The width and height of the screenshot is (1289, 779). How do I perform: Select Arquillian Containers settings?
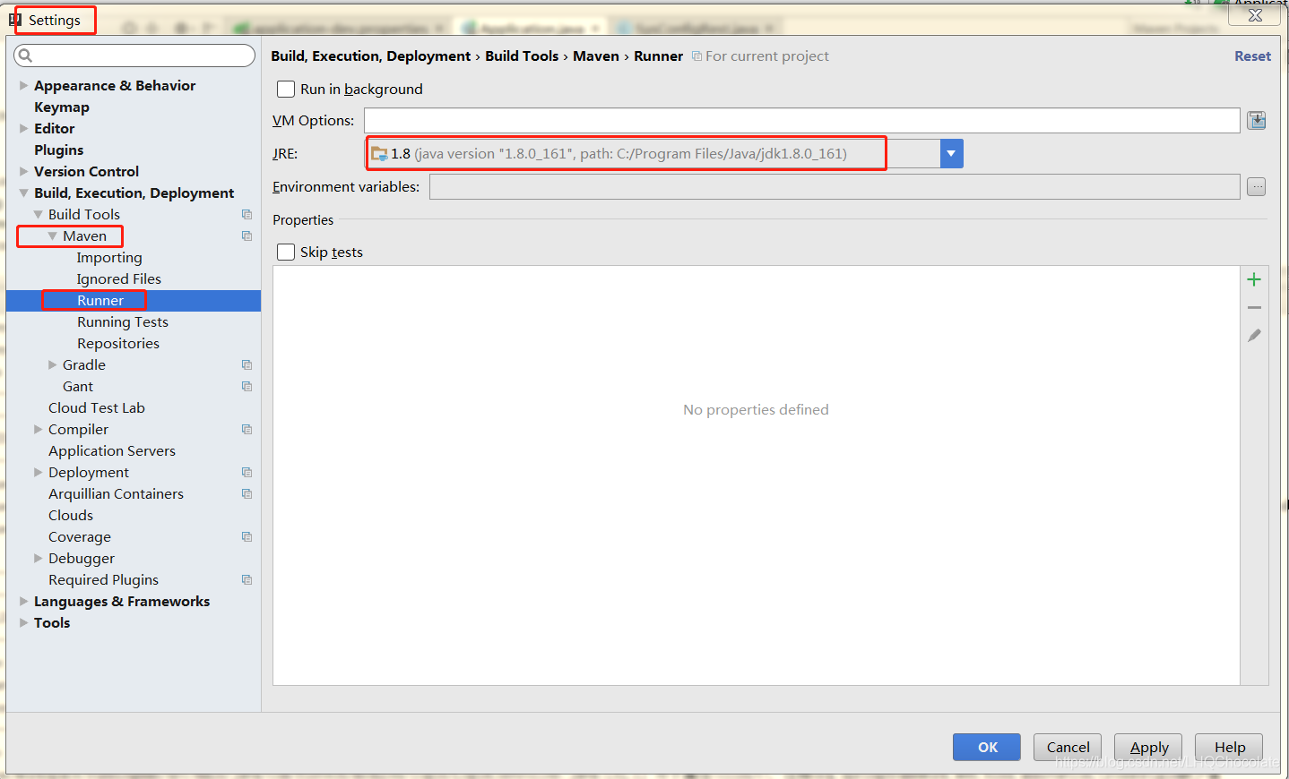pyautogui.click(x=117, y=494)
